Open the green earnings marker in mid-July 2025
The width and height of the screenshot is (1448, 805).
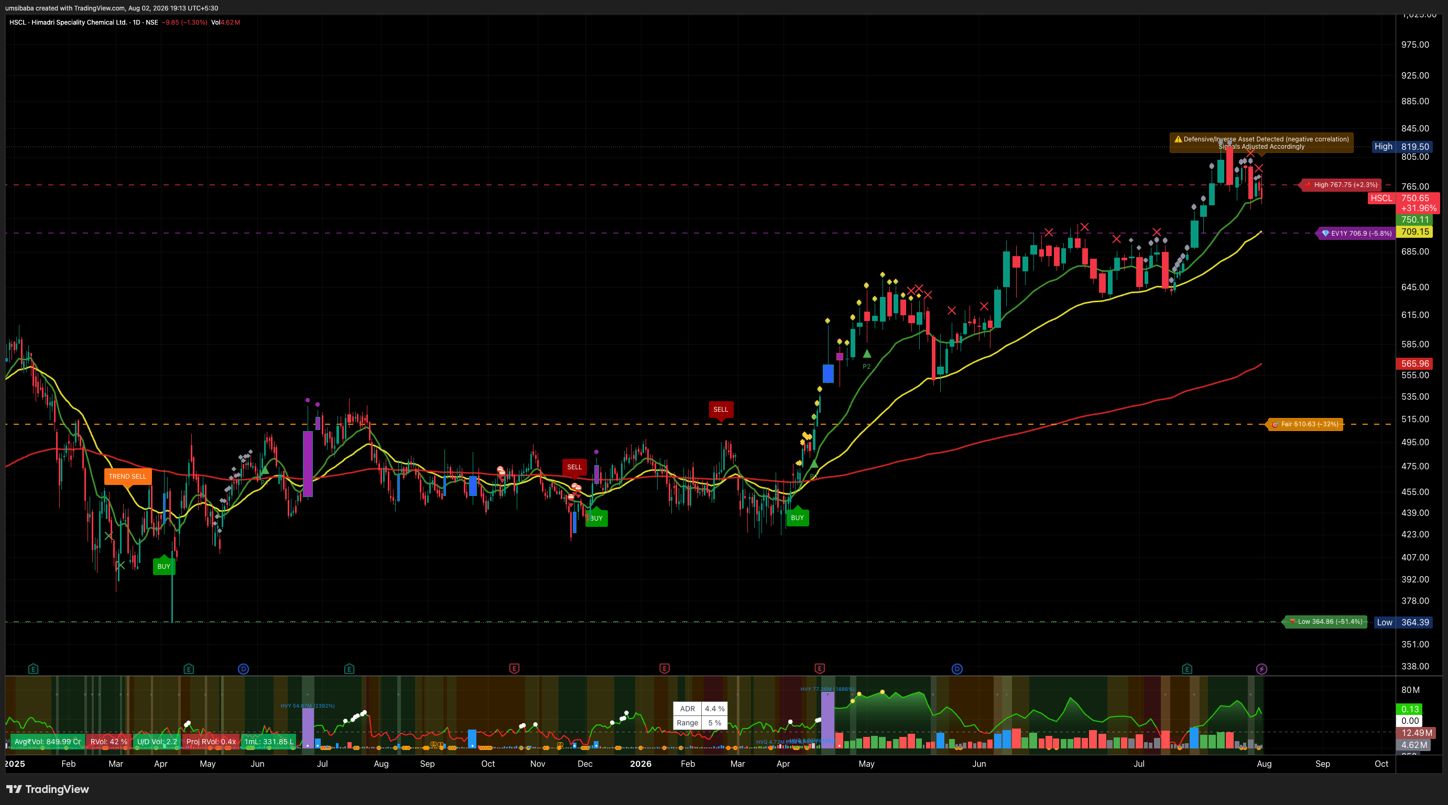coord(349,668)
